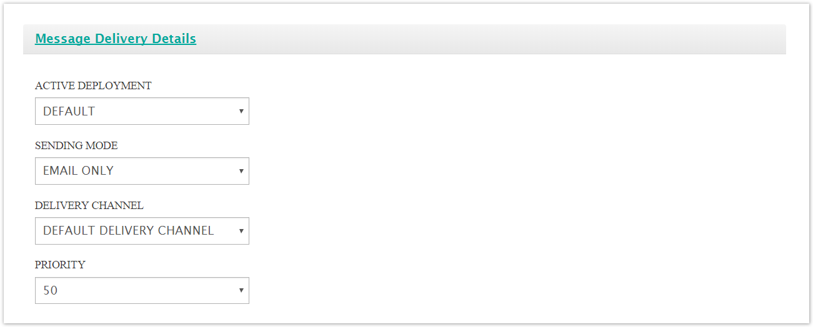Click the priority value 50
This screenshot has height=327, width=813.
50,291
